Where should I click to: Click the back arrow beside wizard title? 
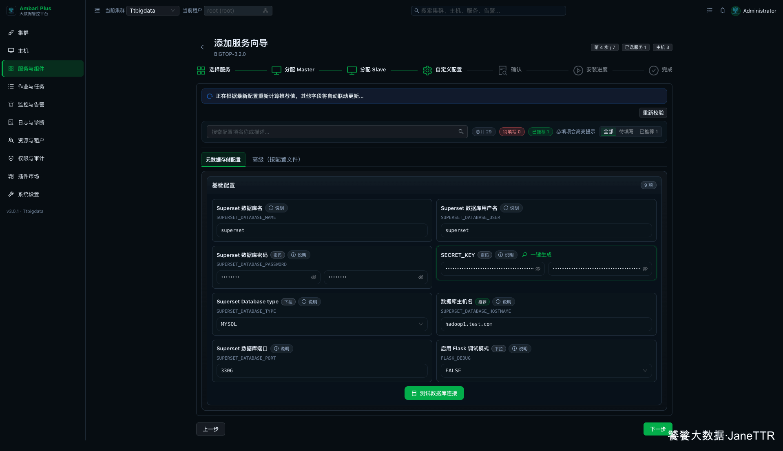(x=203, y=47)
